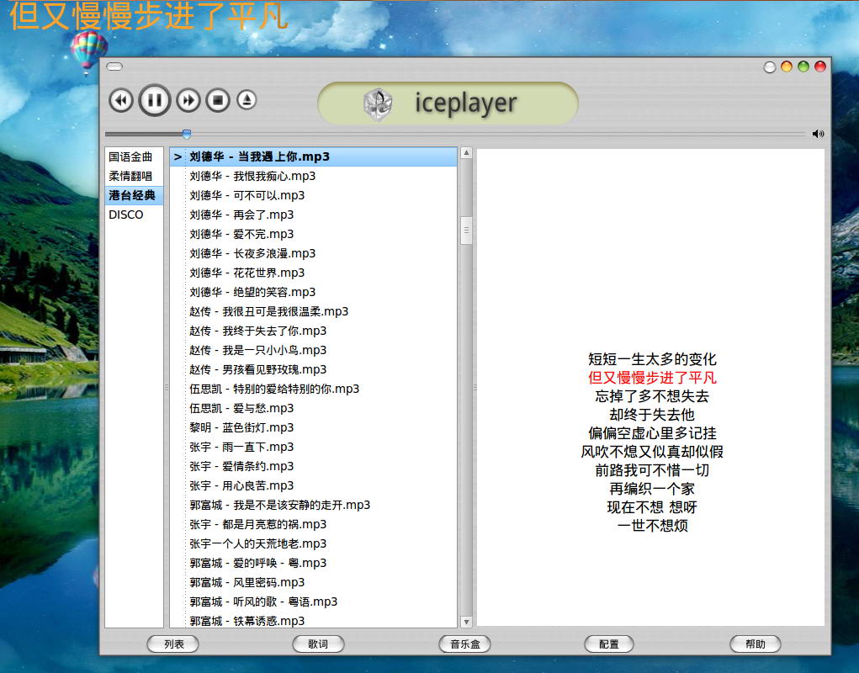
Task: Click the white circle window button
Action: [x=769, y=66]
